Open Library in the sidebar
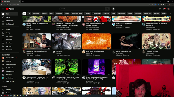The image size is (174, 97). click(10, 29)
